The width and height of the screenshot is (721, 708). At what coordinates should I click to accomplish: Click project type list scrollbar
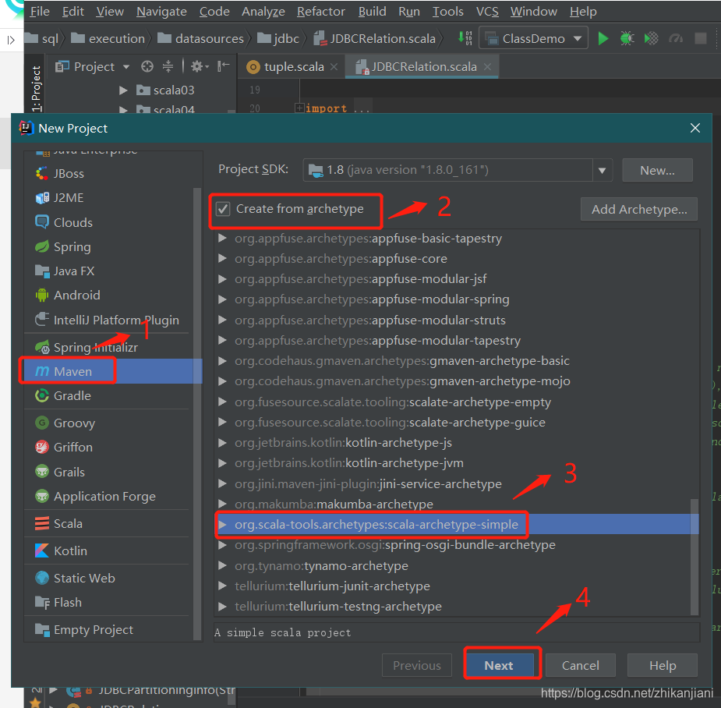197,413
